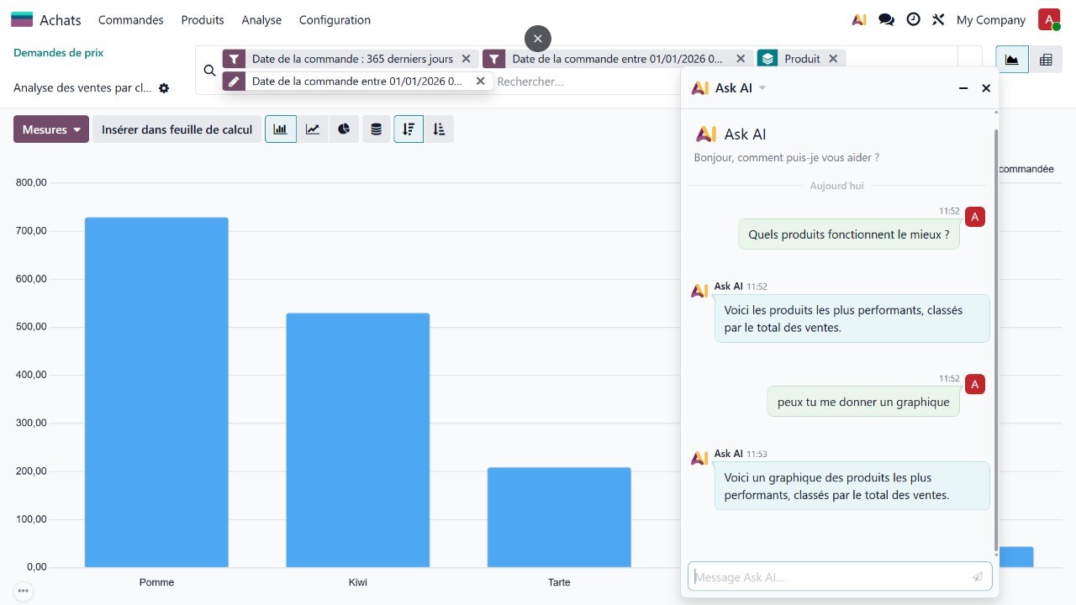This screenshot has width=1076, height=605.
Task: Switch to line chart view
Action: point(313,129)
